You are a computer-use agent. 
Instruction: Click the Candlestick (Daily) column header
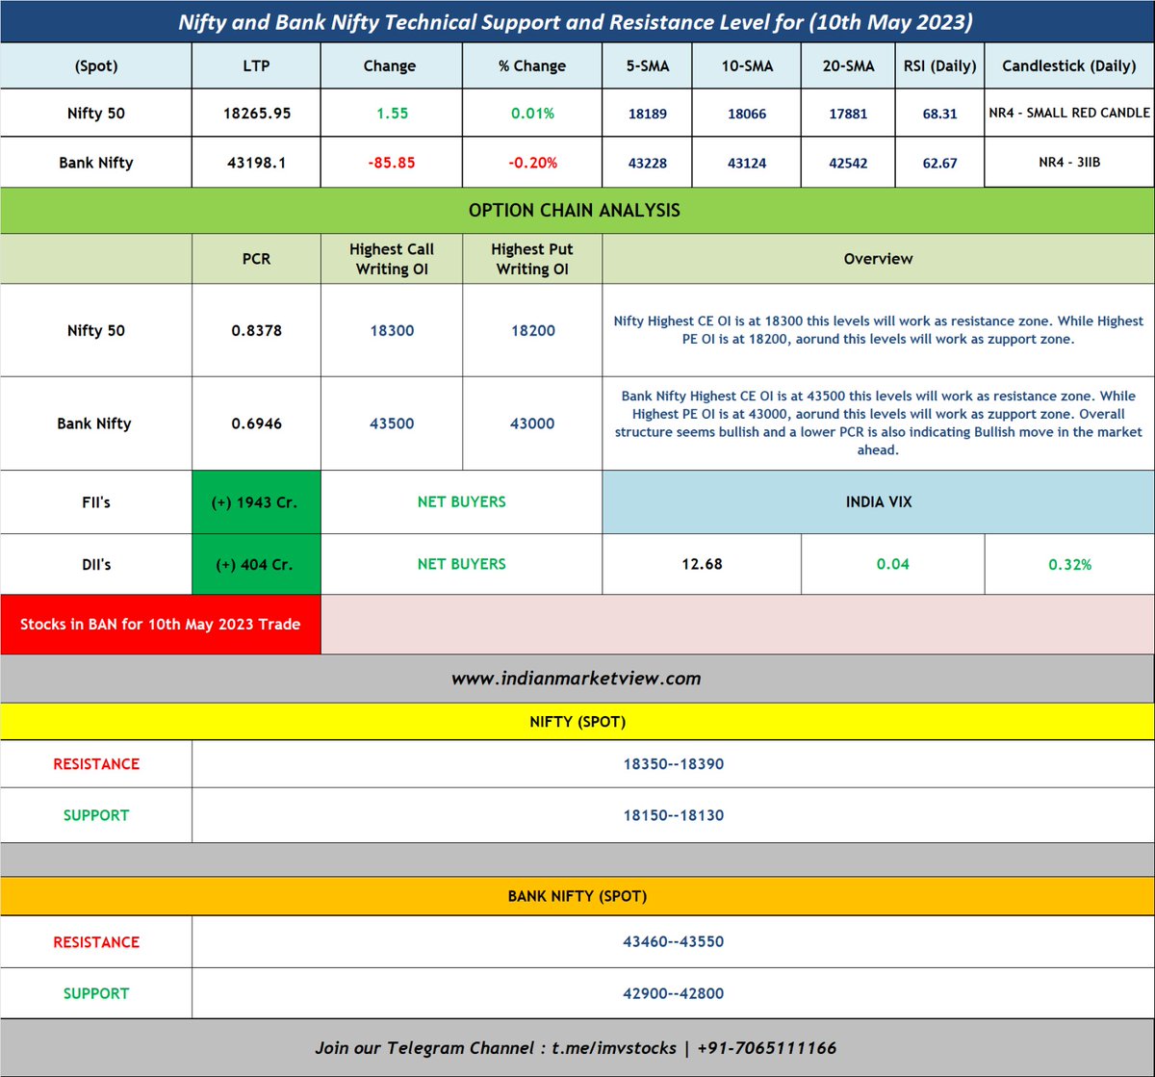(1069, 66)
